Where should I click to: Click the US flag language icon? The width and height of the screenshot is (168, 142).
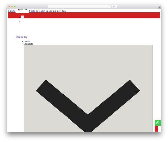pyautogui.click(x=19, y=10)
